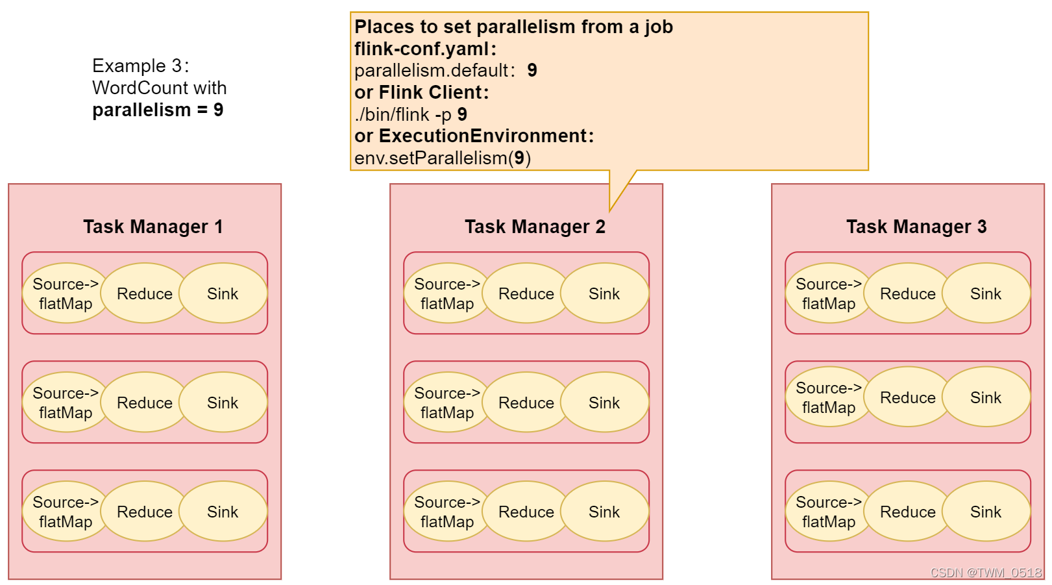
Task: Select Reduce in Task Manager 1 top slot
Action: (145, 293)
